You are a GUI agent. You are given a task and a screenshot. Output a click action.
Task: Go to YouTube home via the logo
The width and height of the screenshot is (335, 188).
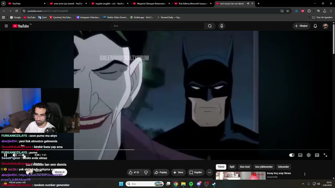21,26
